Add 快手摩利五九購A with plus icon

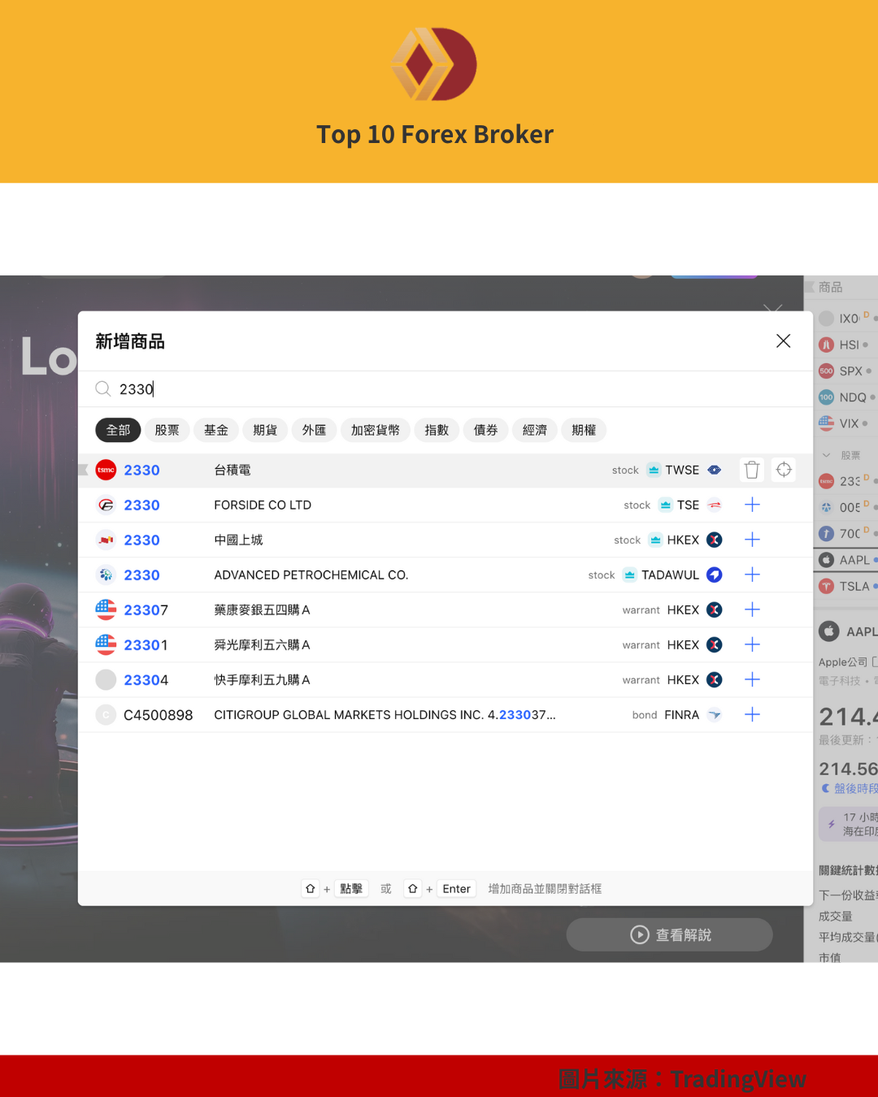click(753, 679)
